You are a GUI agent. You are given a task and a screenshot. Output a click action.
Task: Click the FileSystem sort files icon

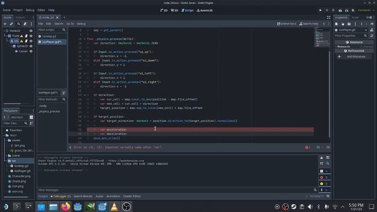31,123
